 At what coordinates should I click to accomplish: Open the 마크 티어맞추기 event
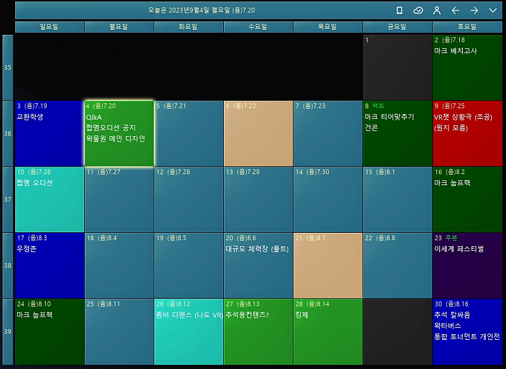pos(389,117)
